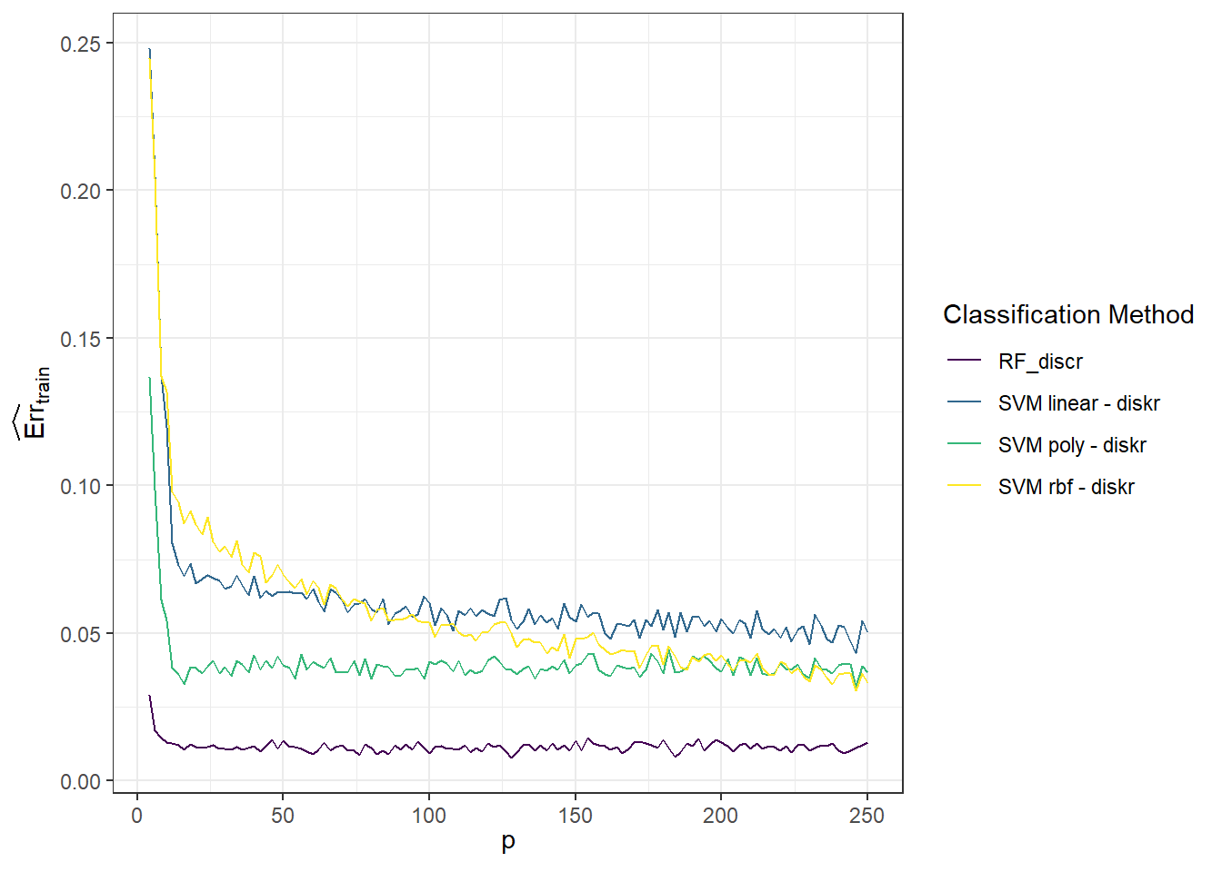Viewport: 1222px width, 872px height.
Task: Click the y-axis tick label 0.10
Action: [81, 486]
